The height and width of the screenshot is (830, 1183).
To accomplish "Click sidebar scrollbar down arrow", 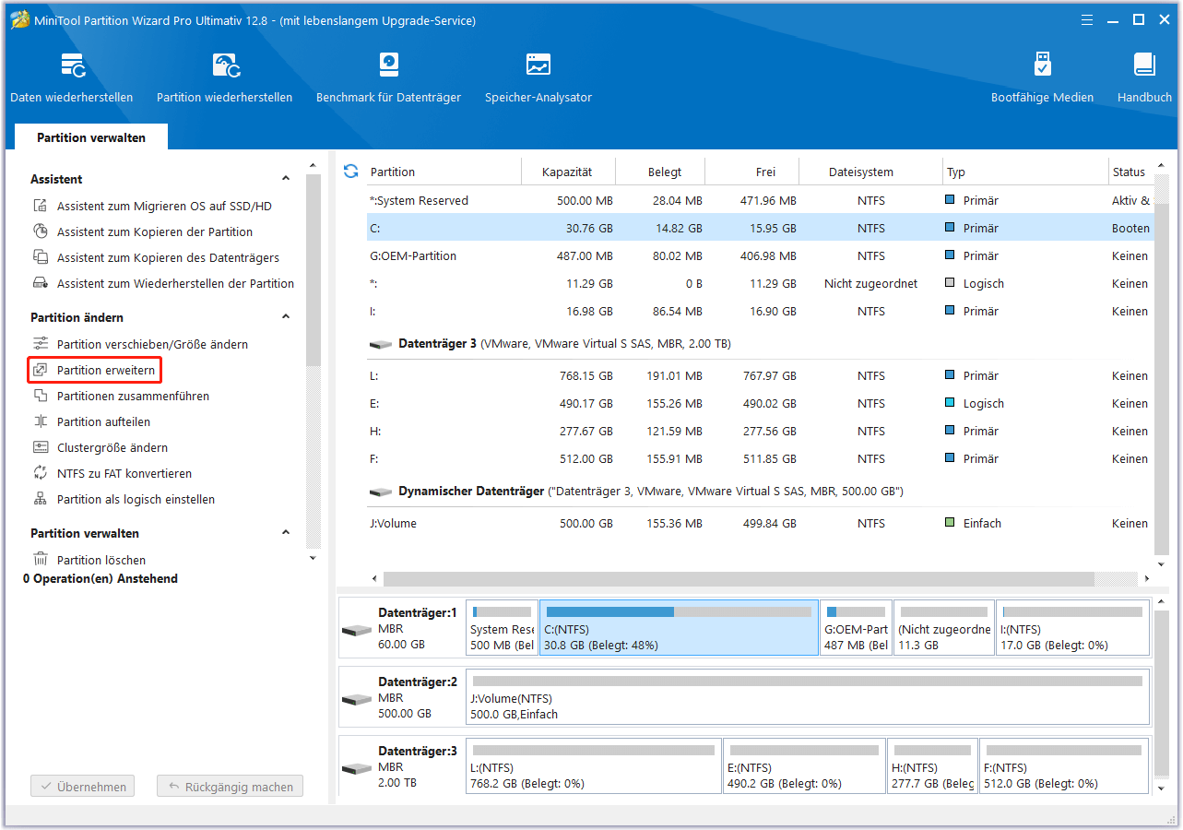I will coord(313,558).
